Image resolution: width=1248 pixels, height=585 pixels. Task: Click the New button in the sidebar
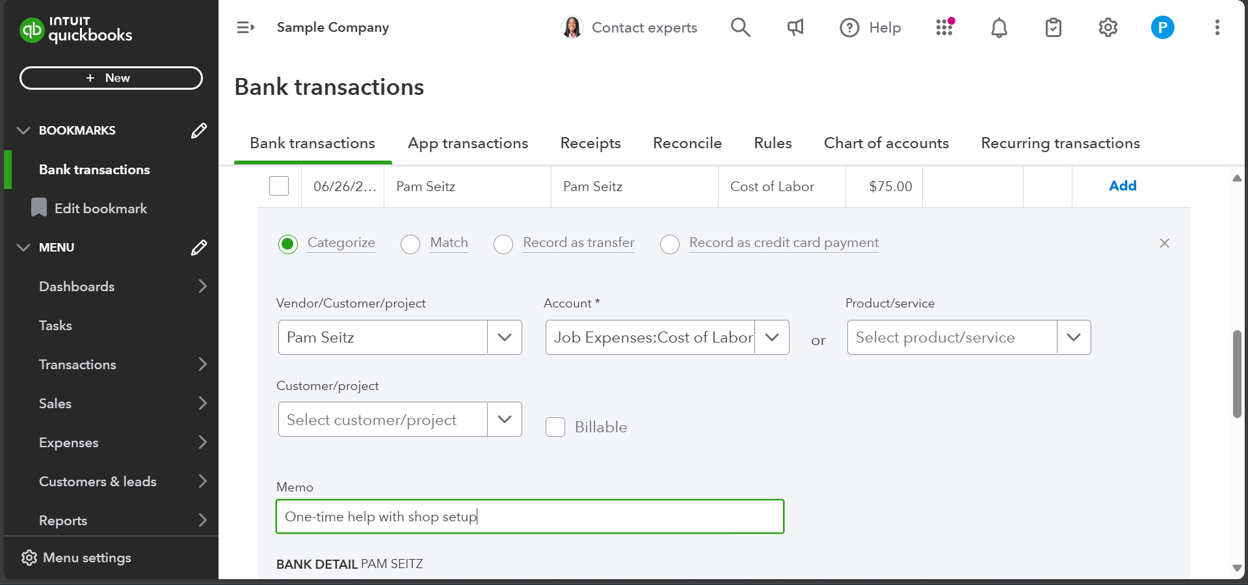(111, 78)
